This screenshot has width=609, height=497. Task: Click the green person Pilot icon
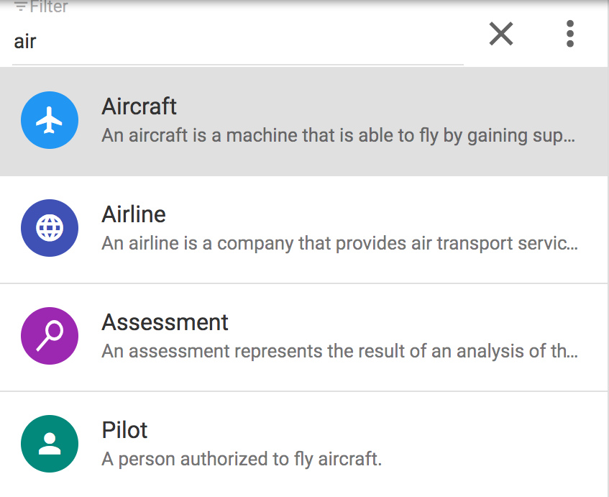(50, 444)
